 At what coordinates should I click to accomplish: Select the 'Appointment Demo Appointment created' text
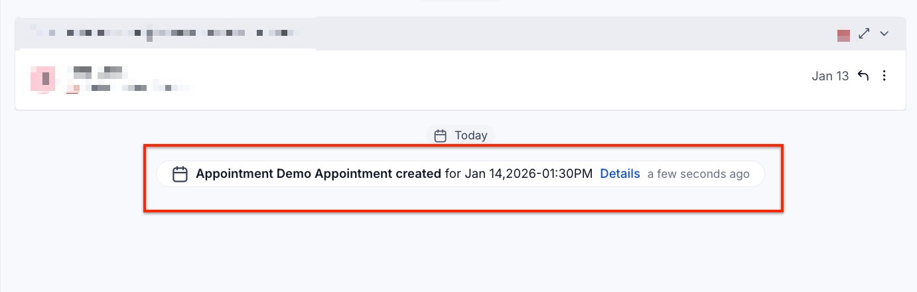click(318, 174)
